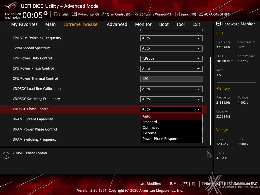Click the 3.328 V voltage reading
260x195 pixels.
pos(221,158)
